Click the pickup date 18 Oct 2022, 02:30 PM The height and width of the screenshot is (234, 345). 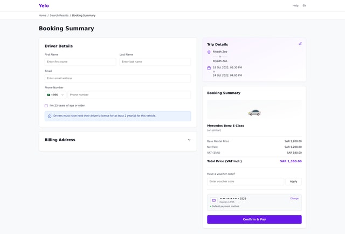[x=227, y=67]
